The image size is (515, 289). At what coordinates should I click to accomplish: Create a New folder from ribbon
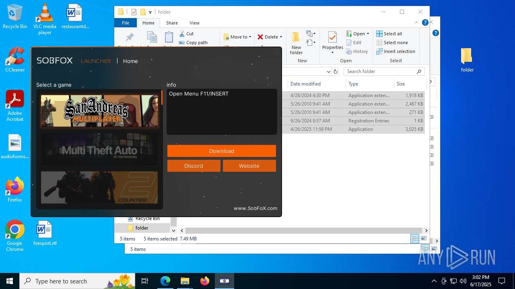click(x=296, y=43)
